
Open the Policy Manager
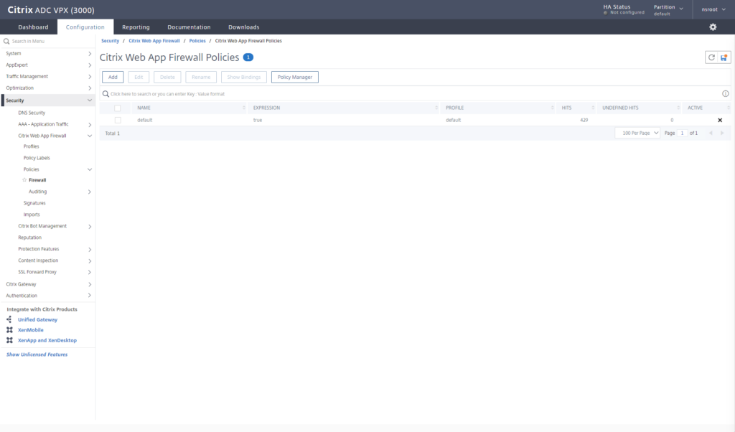pos(294,77)
